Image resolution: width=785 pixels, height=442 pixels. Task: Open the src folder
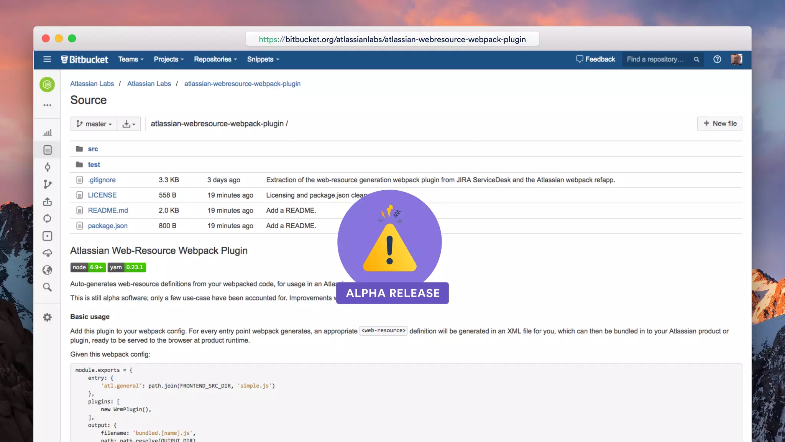tap(93, 149)
